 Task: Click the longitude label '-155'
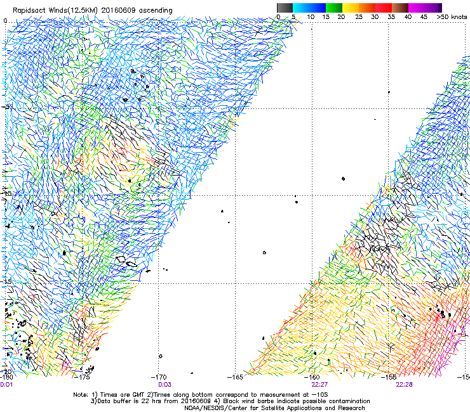(389, 377)
